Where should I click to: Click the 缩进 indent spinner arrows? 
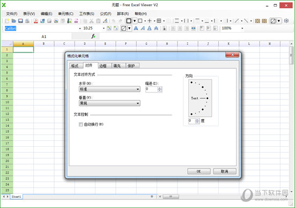pyautogui.click(x=160, y=89)
